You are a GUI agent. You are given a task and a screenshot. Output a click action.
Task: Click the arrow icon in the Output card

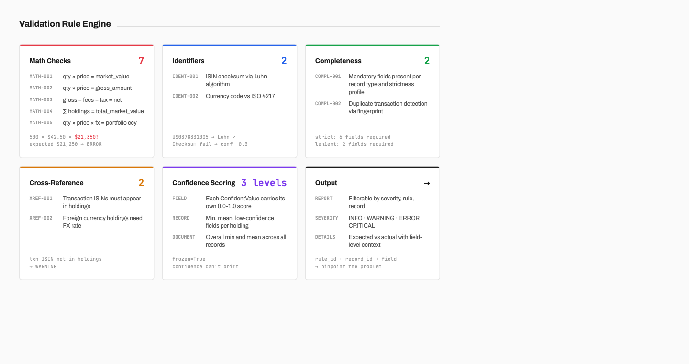point(427,183)
